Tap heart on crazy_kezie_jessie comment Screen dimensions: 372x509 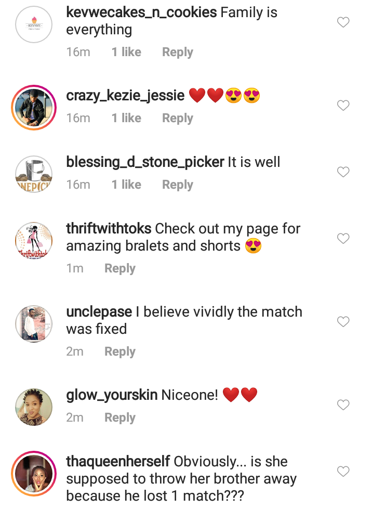click(x=343, y=106)
